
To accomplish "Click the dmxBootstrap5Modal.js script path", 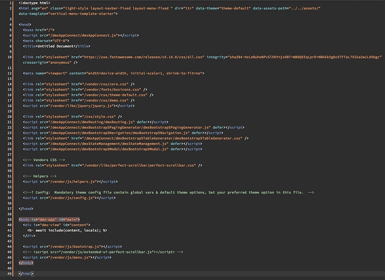I will (x=109, y=149).
